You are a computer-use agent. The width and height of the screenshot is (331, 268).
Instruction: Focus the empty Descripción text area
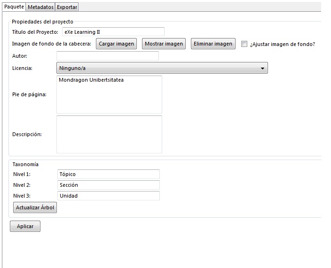109,134
